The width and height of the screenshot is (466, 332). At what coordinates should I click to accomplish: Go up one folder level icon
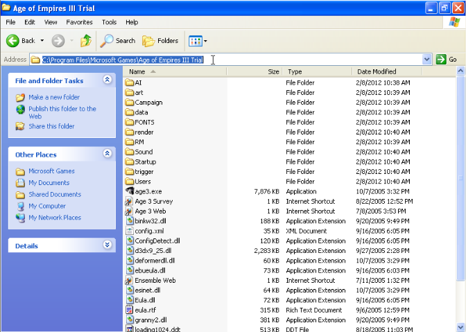[x=86, y=41]
